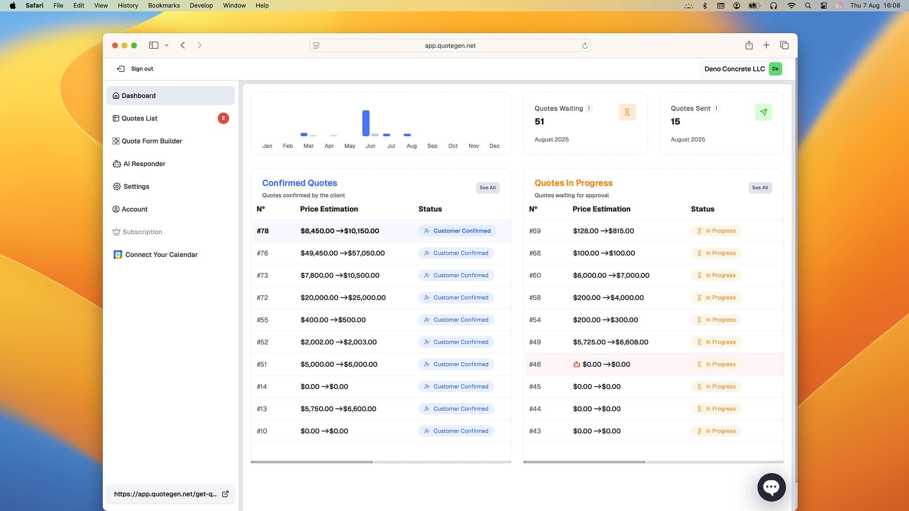
Task: Open the Subscription page
Action: coord(170,232)
